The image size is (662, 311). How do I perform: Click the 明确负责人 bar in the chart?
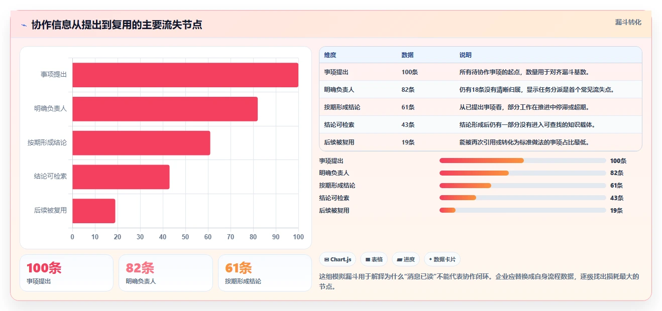pyautogui.click(x=165, y=109)
